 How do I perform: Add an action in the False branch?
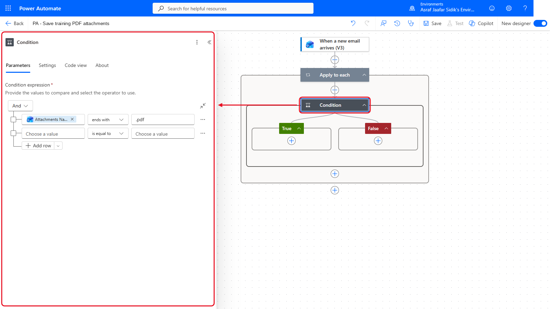tap(378, 141)
